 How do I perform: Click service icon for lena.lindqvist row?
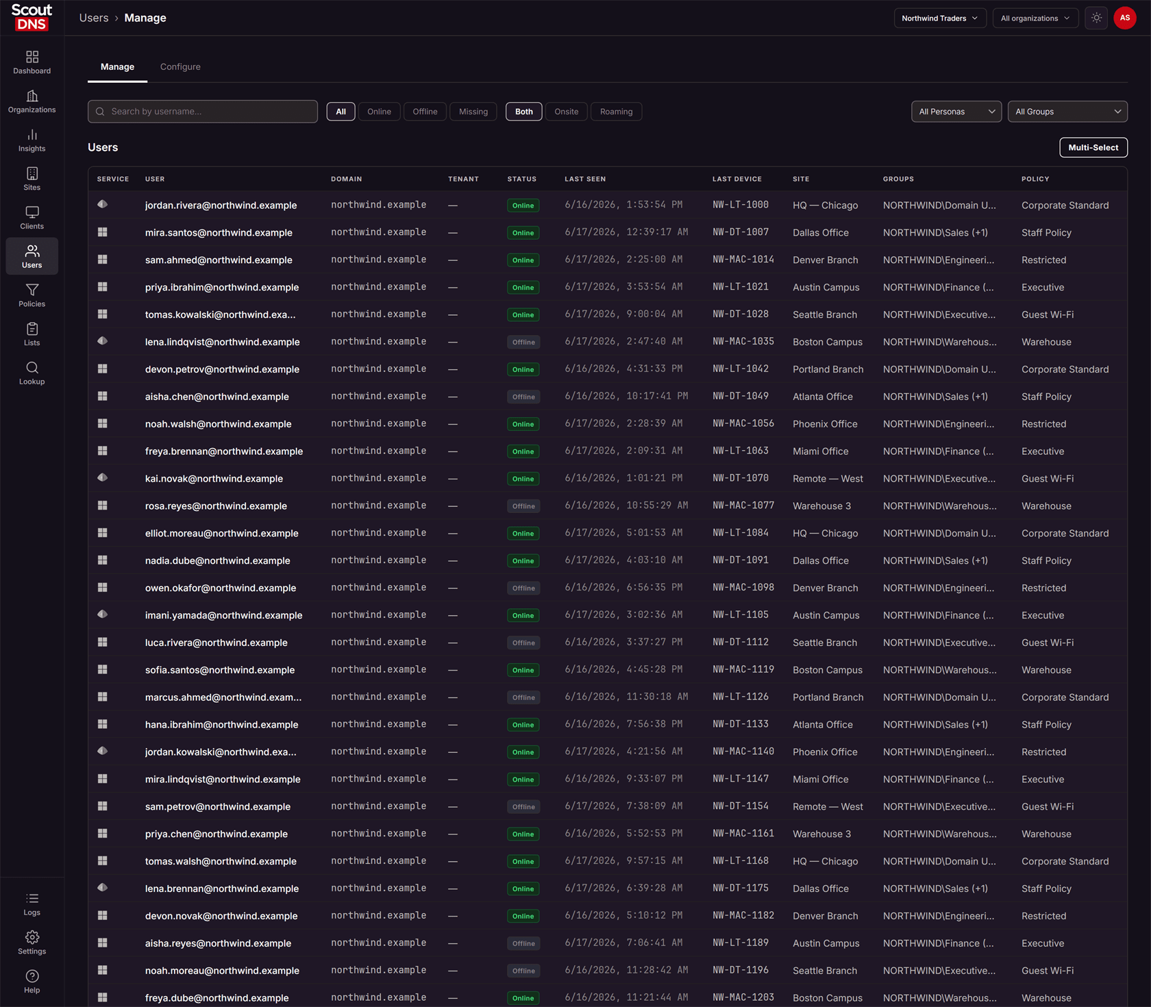tap(102, 341)
